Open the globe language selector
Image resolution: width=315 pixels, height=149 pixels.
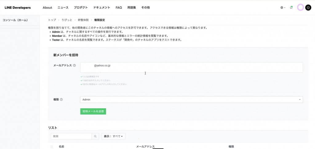tap(283, 7)
